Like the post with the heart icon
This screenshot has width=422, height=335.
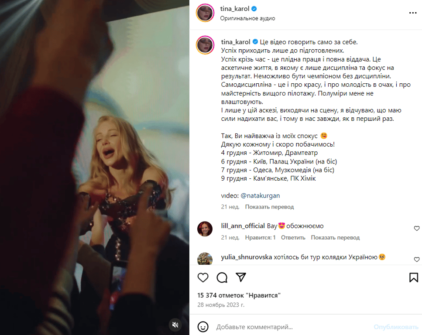click(x=202, y=277)
